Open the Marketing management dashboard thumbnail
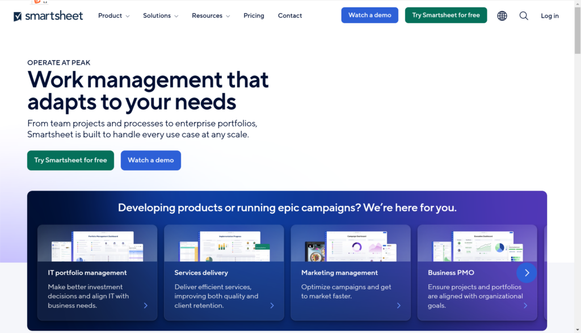The image size is (581, 333). point(351,245)
